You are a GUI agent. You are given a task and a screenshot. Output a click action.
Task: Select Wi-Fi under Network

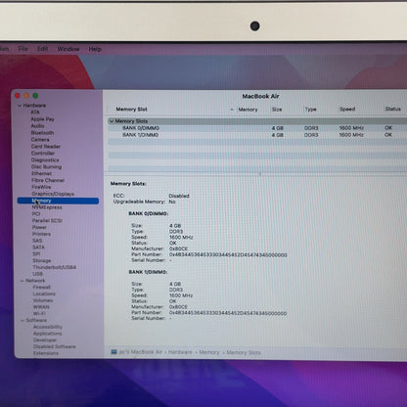(39, 313)
